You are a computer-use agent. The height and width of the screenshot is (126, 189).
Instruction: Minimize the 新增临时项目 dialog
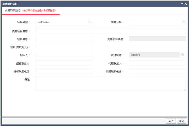(x=182, y=4)
